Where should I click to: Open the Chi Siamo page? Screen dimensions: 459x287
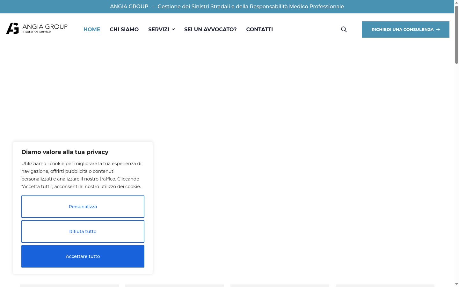click(x=124, y=29)
